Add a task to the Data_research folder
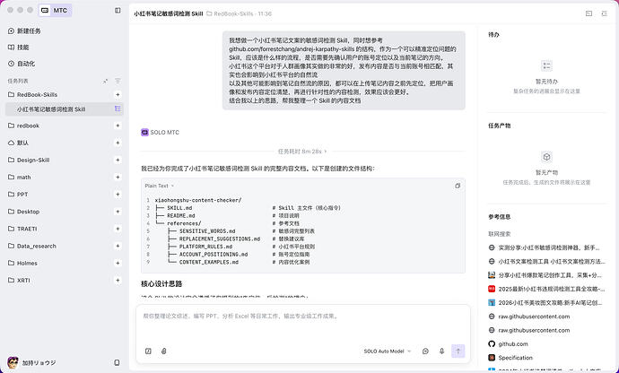Screen dimensions: 619x373 pyautogui.click(x=118, y=246)
